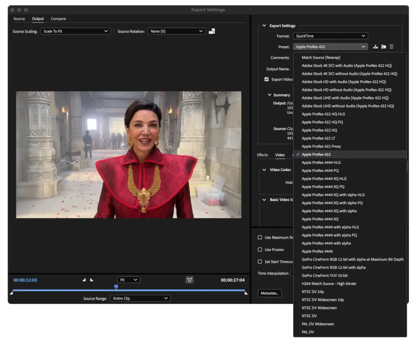Choose PAL DV Widescreen preset

(x=350, y=324)
